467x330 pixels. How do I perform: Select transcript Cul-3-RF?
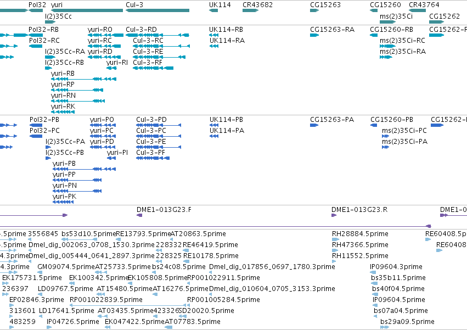(148, 63)
